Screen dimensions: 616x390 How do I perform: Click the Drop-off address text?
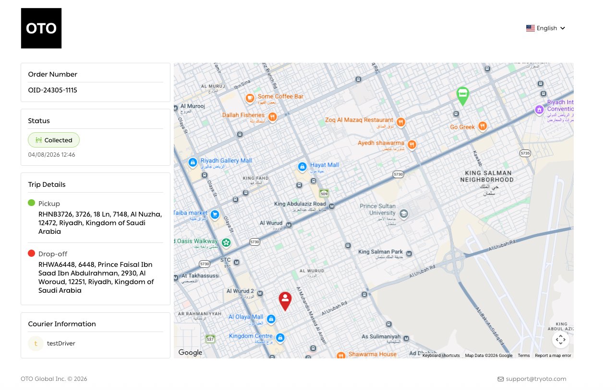96,277
